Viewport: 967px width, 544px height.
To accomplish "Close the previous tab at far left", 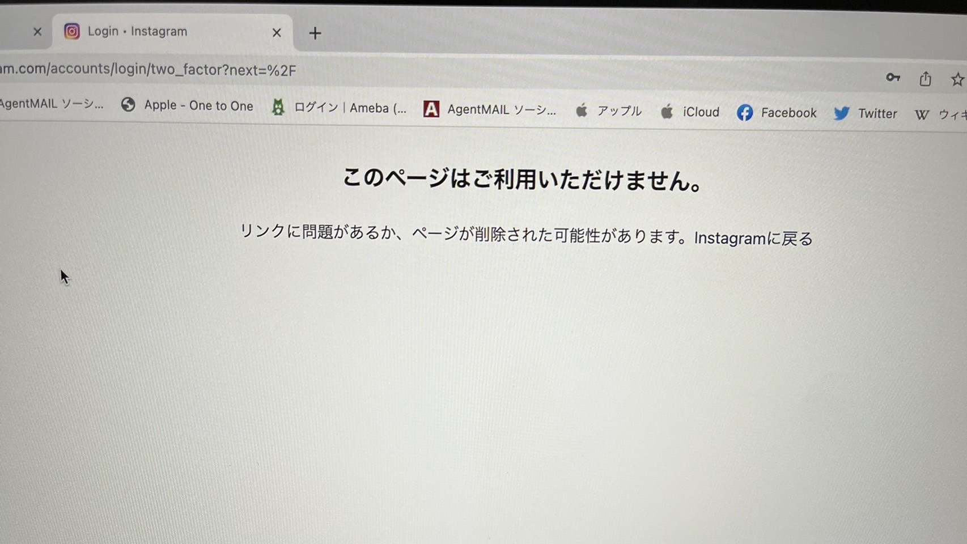I will 37,32.
